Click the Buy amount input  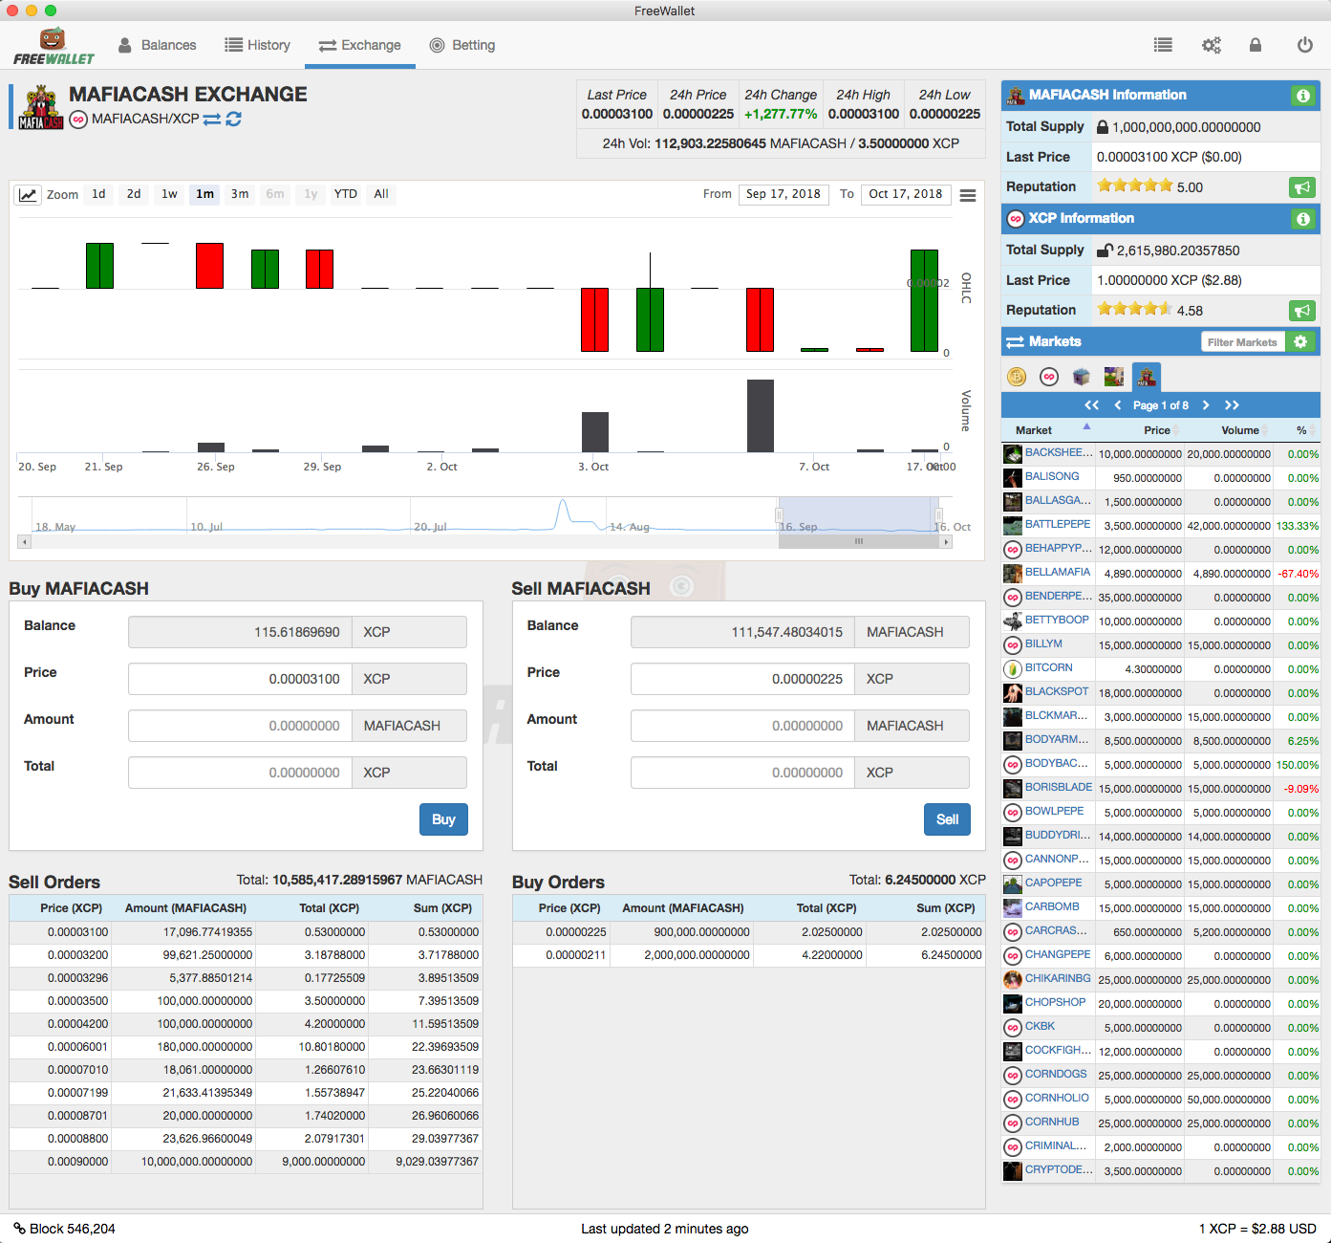tap(240, 726)
